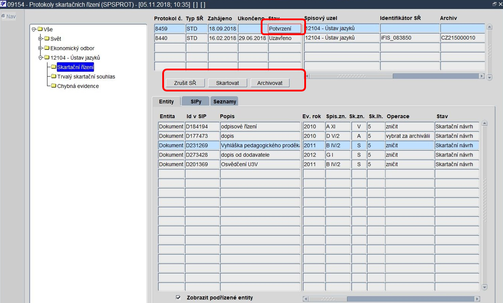Screen dimensions: 503x303
Task: Click the application icon in the title bar
Action: click(3, 4)
